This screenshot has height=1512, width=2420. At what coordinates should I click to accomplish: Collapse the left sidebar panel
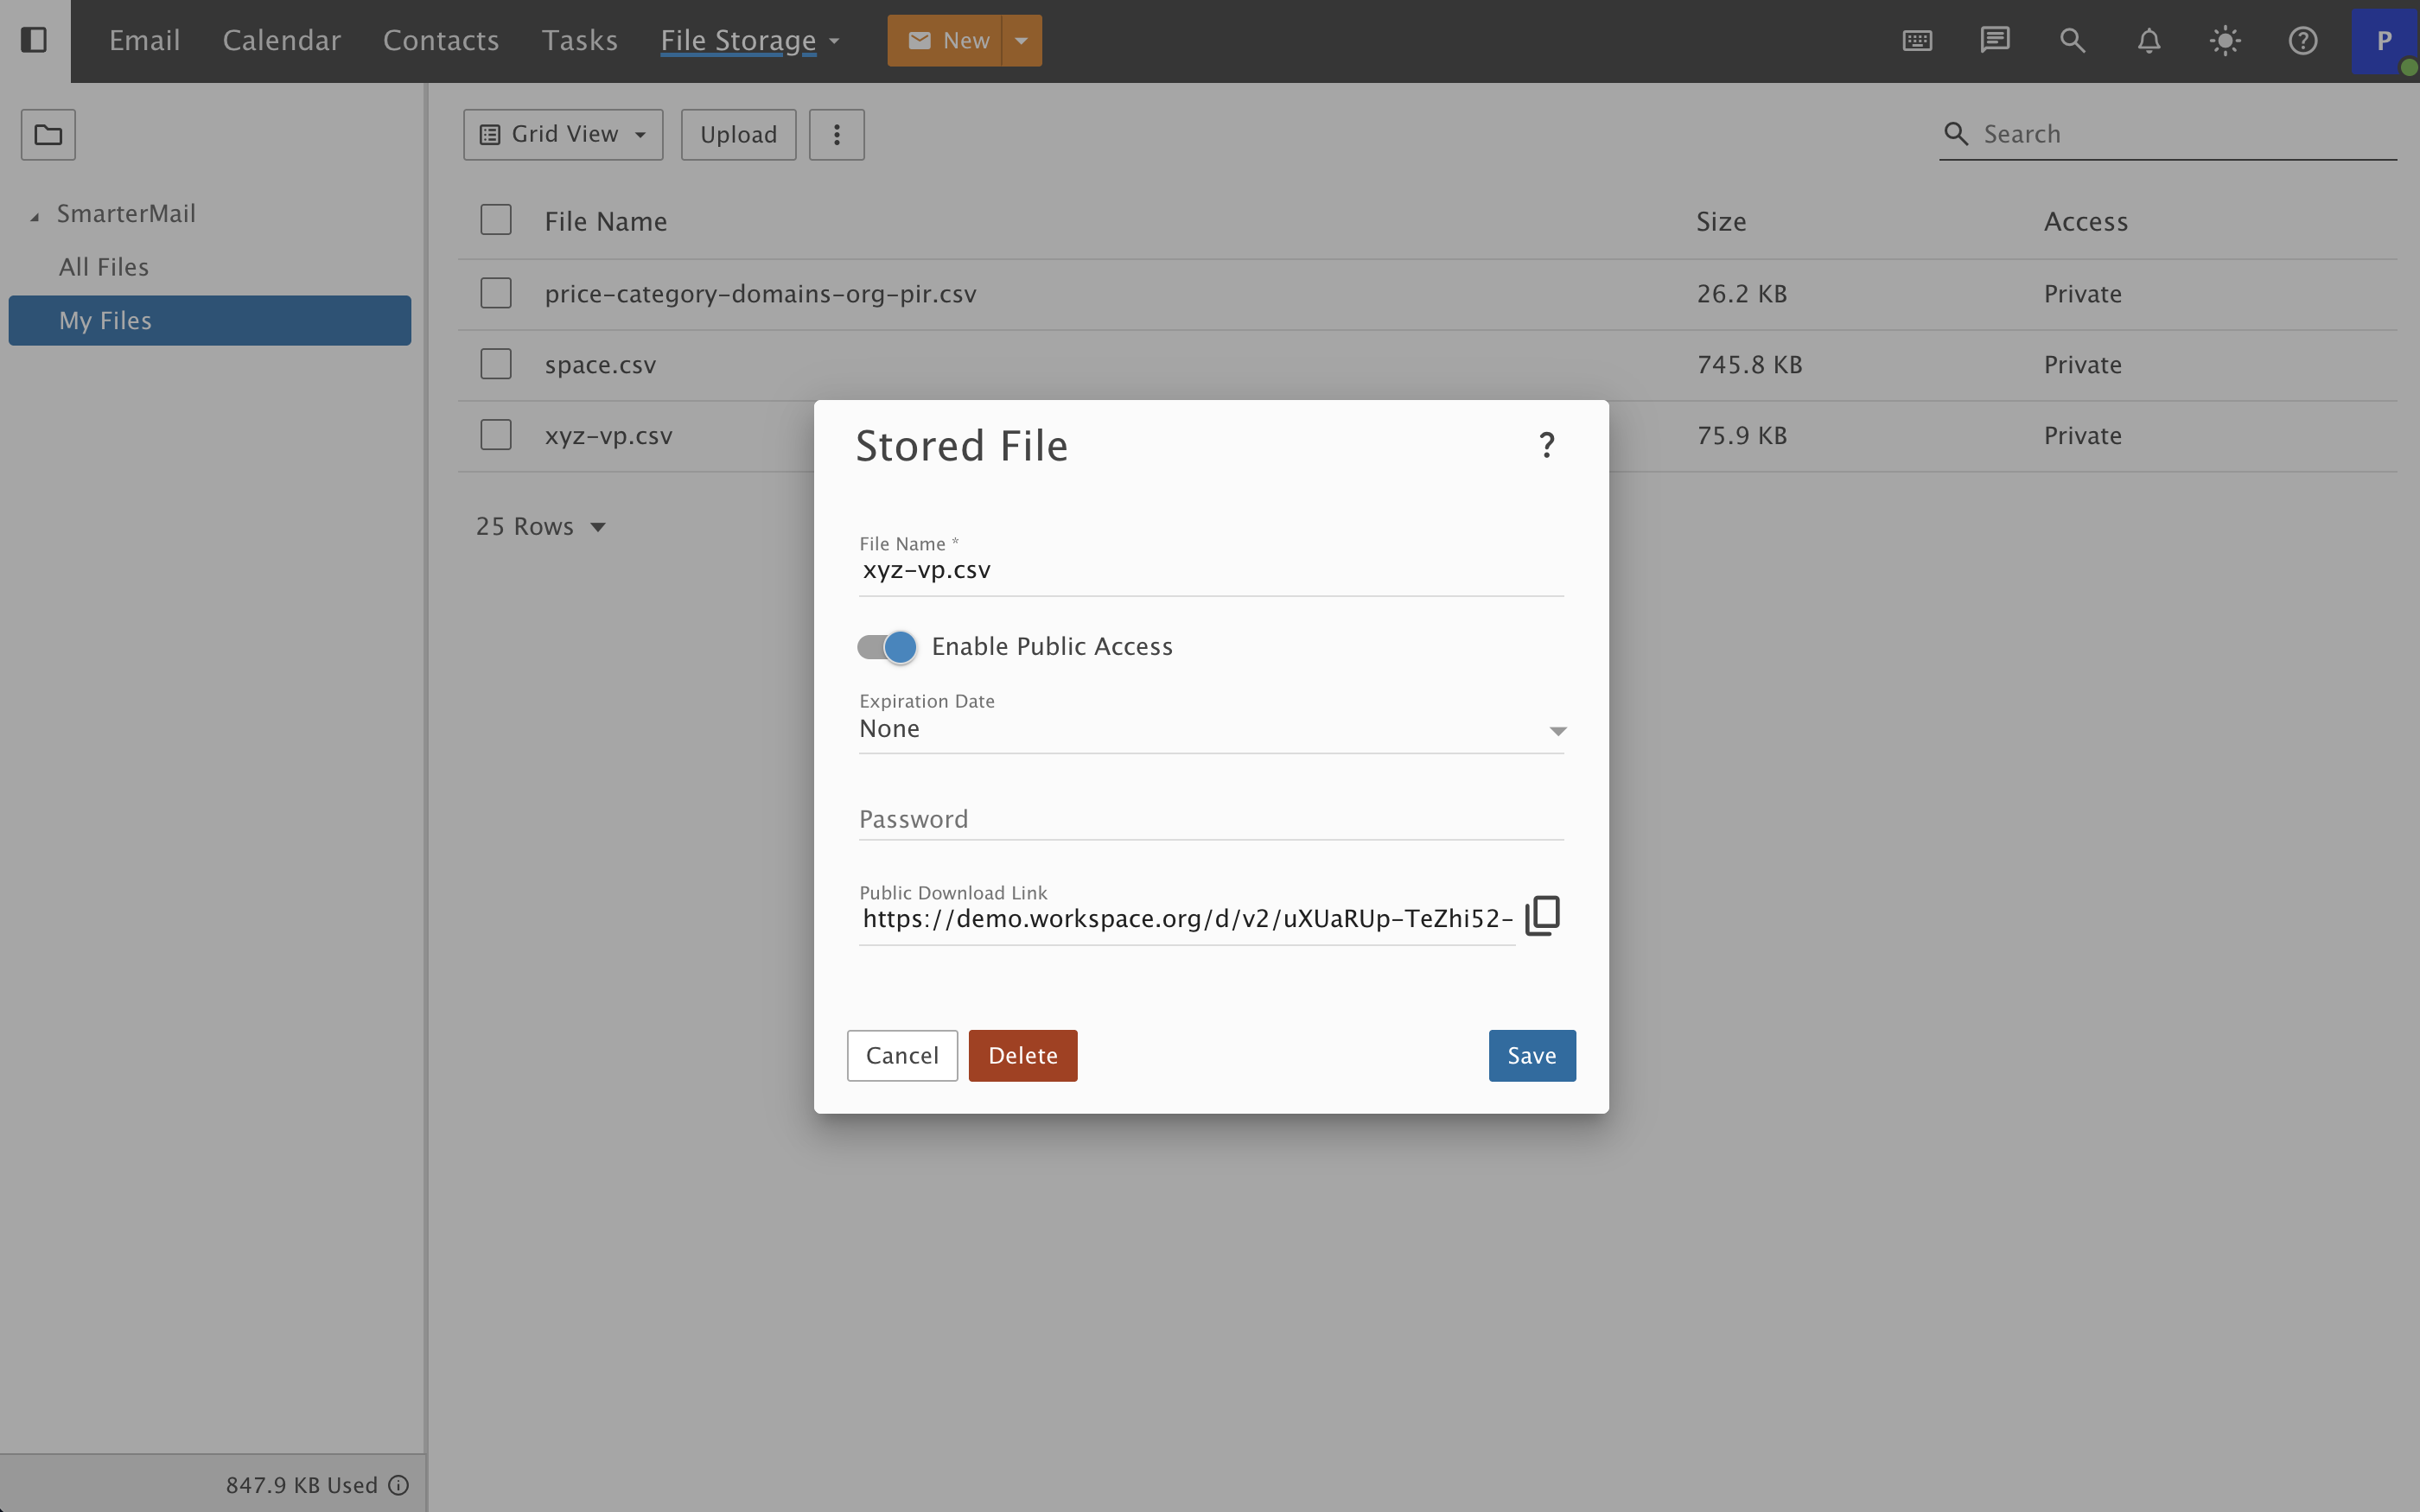pyautogui.click(x=35, y=40)
